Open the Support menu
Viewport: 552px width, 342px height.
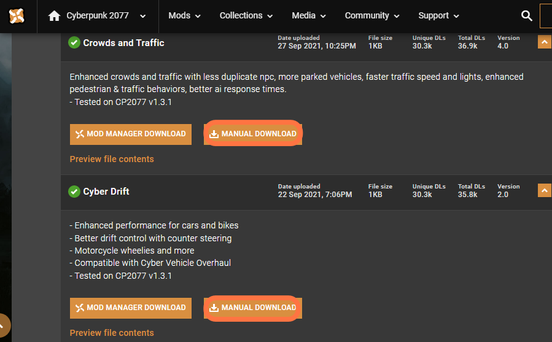pos(438,16)
